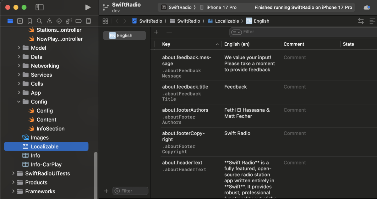
Task: Click the lines icon at the top right corner
Action: point(372,21)
